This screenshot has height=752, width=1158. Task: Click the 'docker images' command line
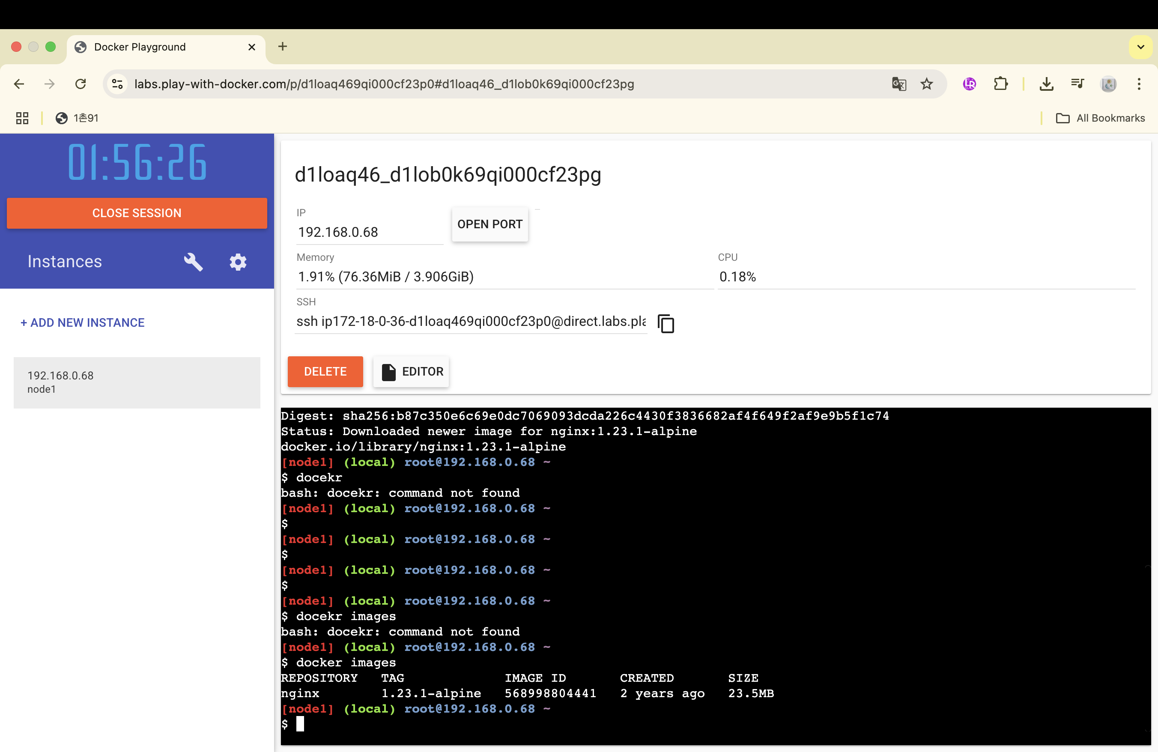coord(339,662)
